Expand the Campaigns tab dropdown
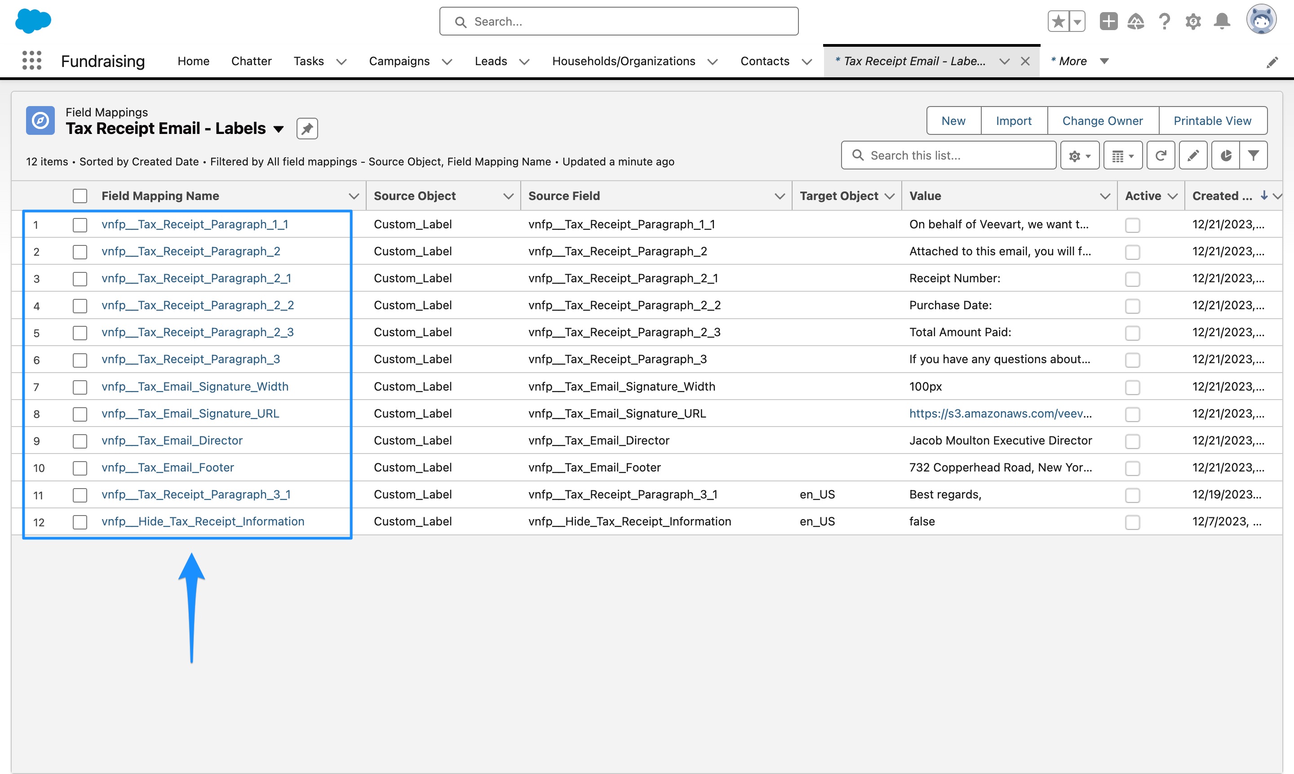Viewport: 1294px width, 774px height. pos(447,62)
